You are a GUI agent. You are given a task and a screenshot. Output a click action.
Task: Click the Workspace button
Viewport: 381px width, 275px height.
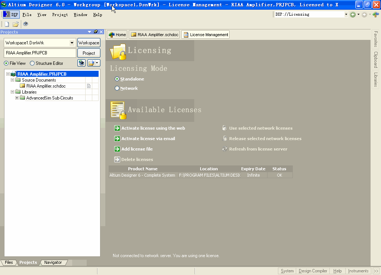pos(89,43)
